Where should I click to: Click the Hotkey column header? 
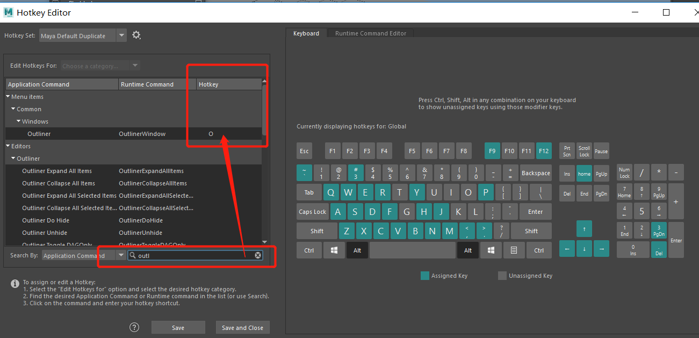(228, 84)
